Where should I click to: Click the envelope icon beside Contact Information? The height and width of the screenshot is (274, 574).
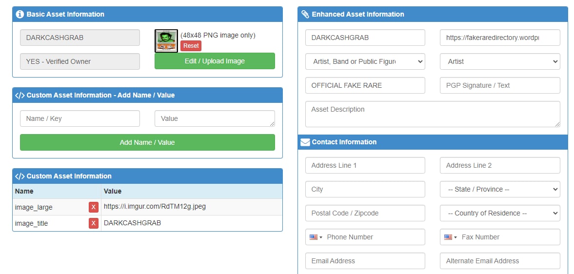pos(305,142)
